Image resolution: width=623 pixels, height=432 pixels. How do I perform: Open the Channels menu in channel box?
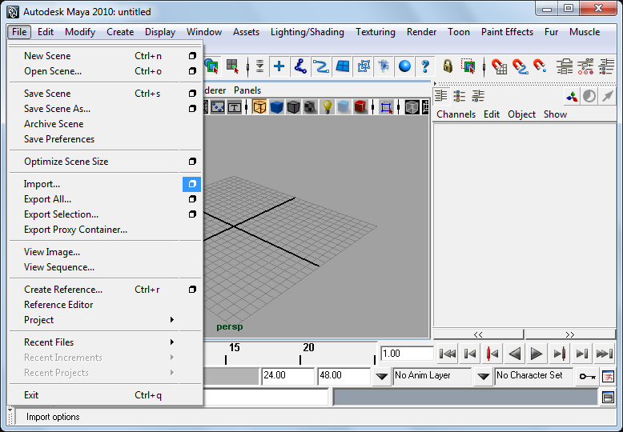coord(456,114)
